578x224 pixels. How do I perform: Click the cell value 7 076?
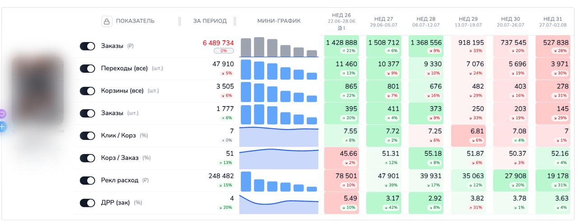point(475,65)
